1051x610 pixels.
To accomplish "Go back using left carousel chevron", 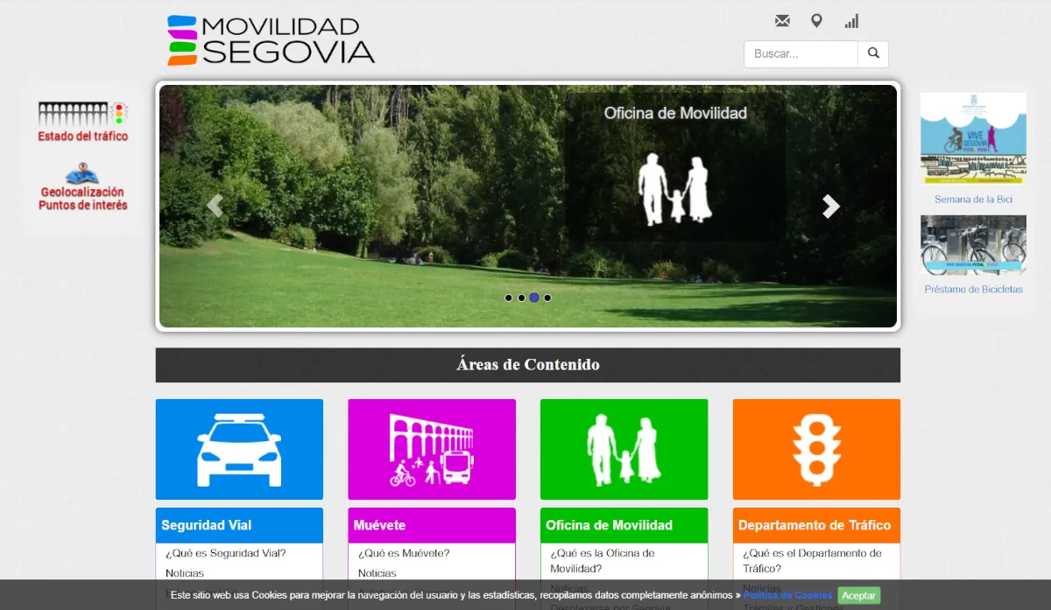I will coord(215,207).
